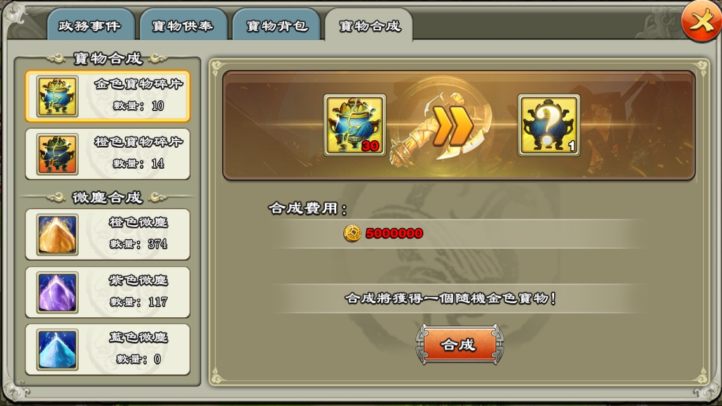This screenshot has height=406, width=722.
Task: Select the 金色寶物碎片 list entry label
Action: [x=139, y=84]
